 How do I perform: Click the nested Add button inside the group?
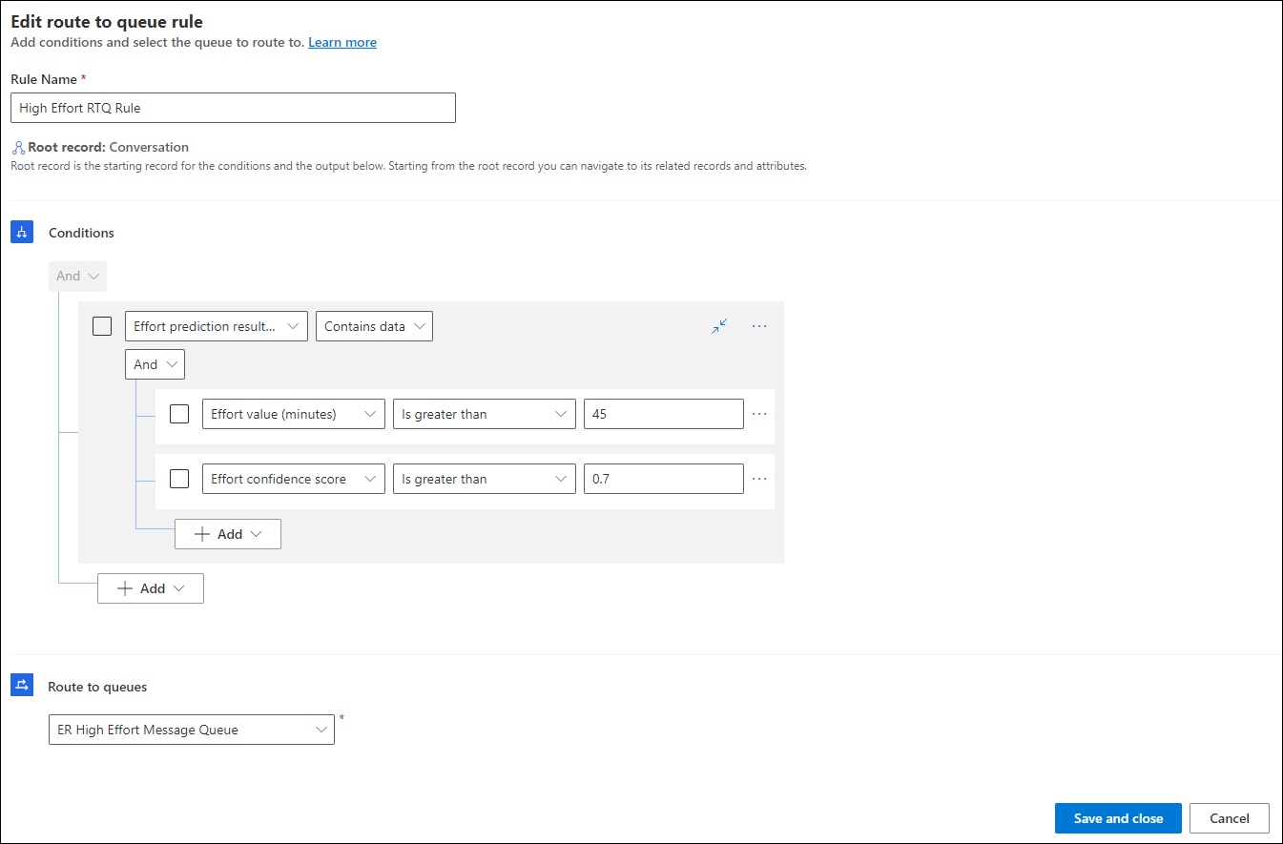228,534
